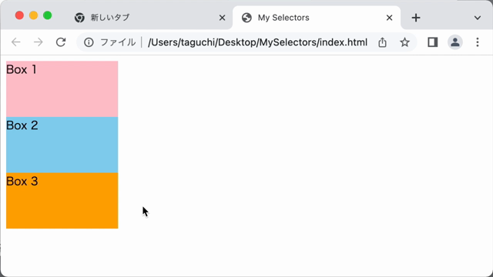Viewport: 493px width, 277px height.
Task: Bookmark this page with star icon
Action: [x=404, y=42]
